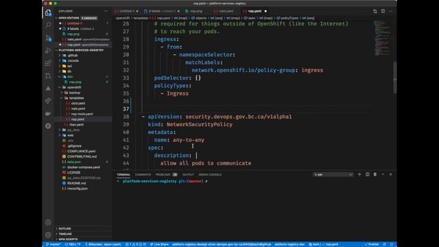This screenshot has height=247, width=439.
Task: Open the Accounts icon in activity bar
Action: click(x=48, y=222)
